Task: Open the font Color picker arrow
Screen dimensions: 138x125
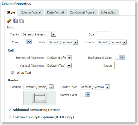Action: click(30, 42)
